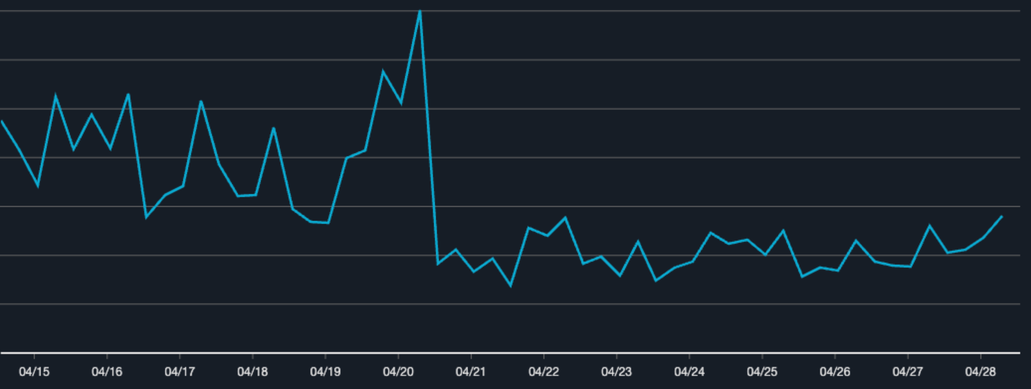This screenshot has height=389, width=1031.
Task: Click the 04/15 date label
Action: click(34, 372)
